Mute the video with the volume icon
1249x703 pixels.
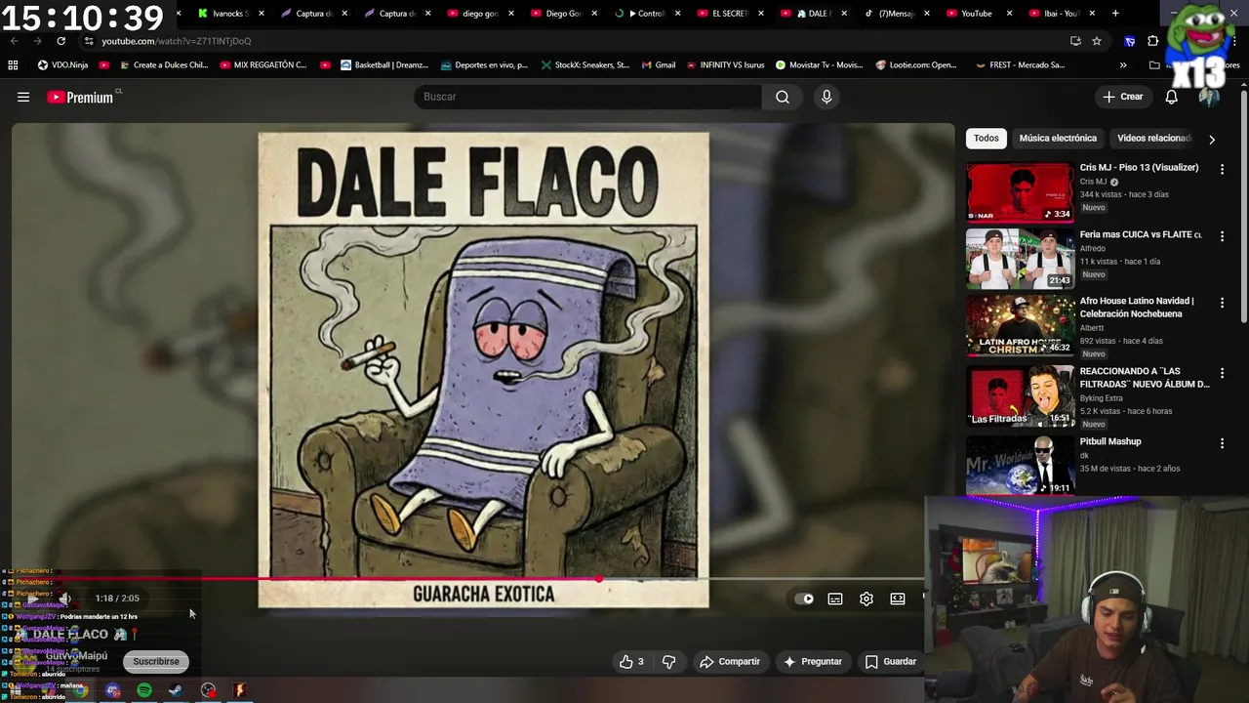64,599
